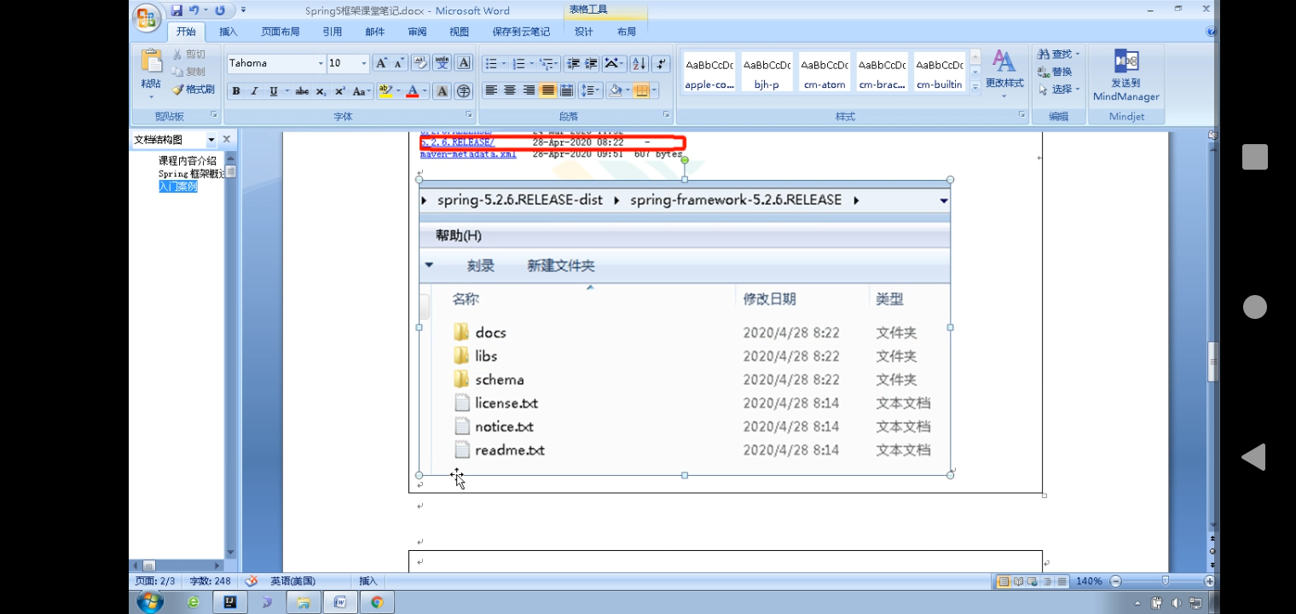Screen dimensions: 1296x614
Task: Click the Distributed alignment icon
Action: pos(565,90)
